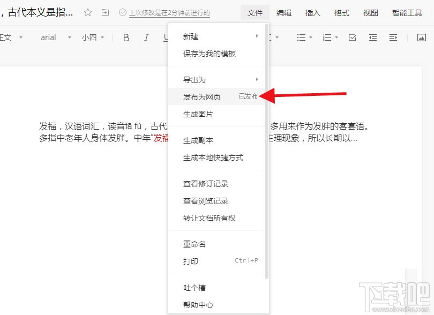Apply italic formatting

tap(145, 37)
